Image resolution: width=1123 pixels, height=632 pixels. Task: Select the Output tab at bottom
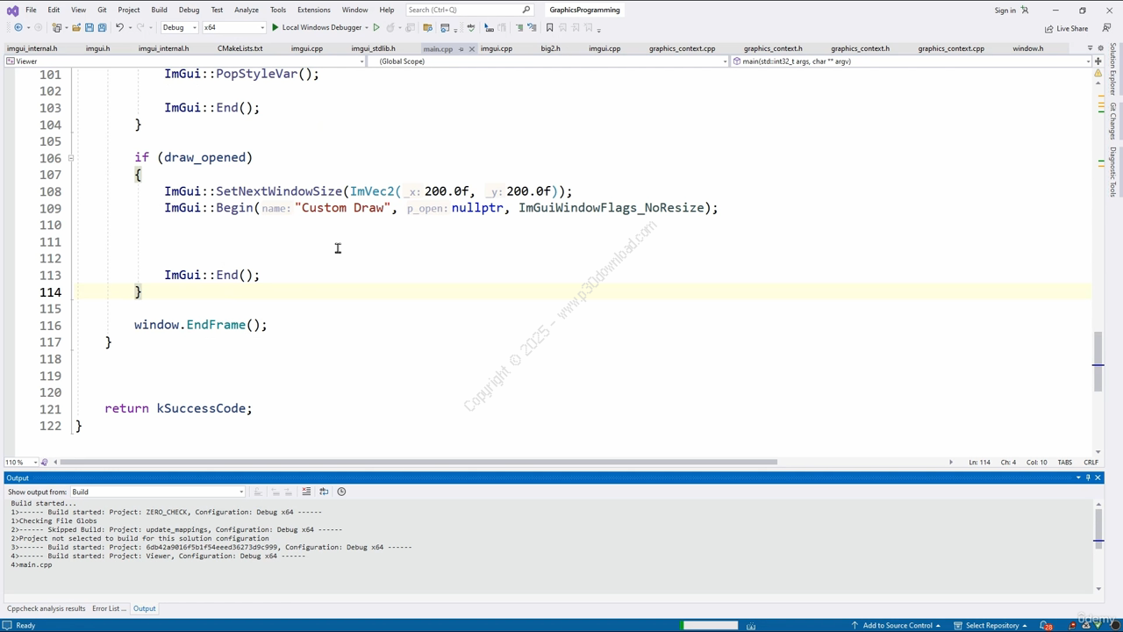click(144, 608)
